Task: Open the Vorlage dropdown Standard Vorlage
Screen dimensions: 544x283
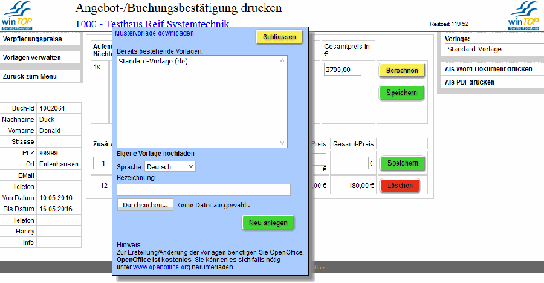Action: 494,50
